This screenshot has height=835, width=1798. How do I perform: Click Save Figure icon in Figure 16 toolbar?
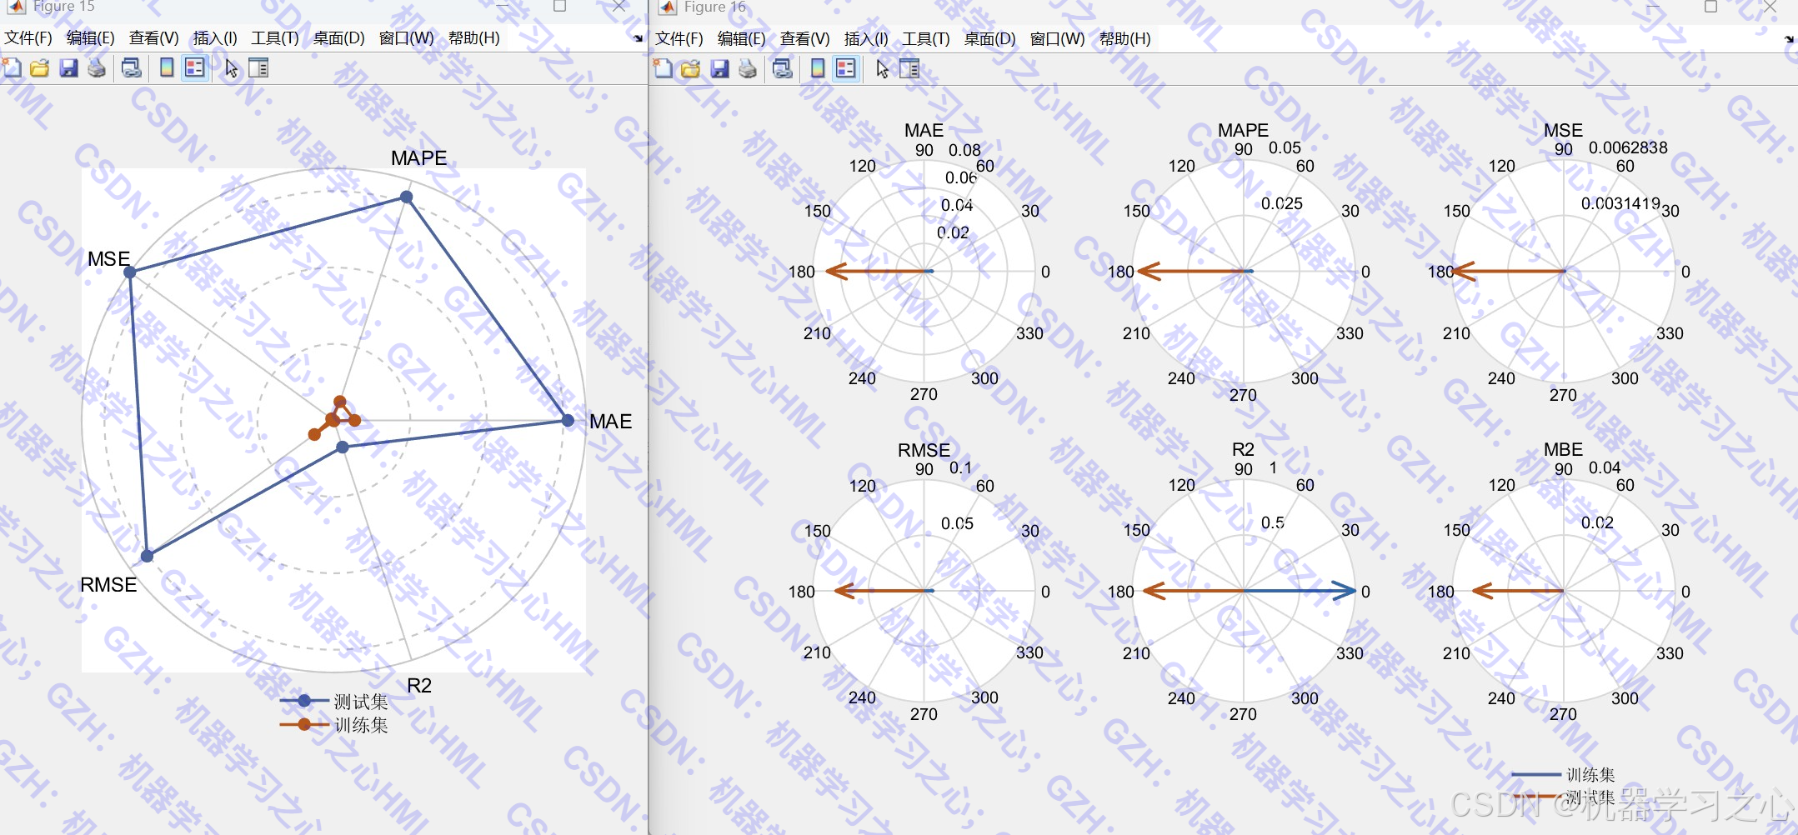tap(719, 69)
